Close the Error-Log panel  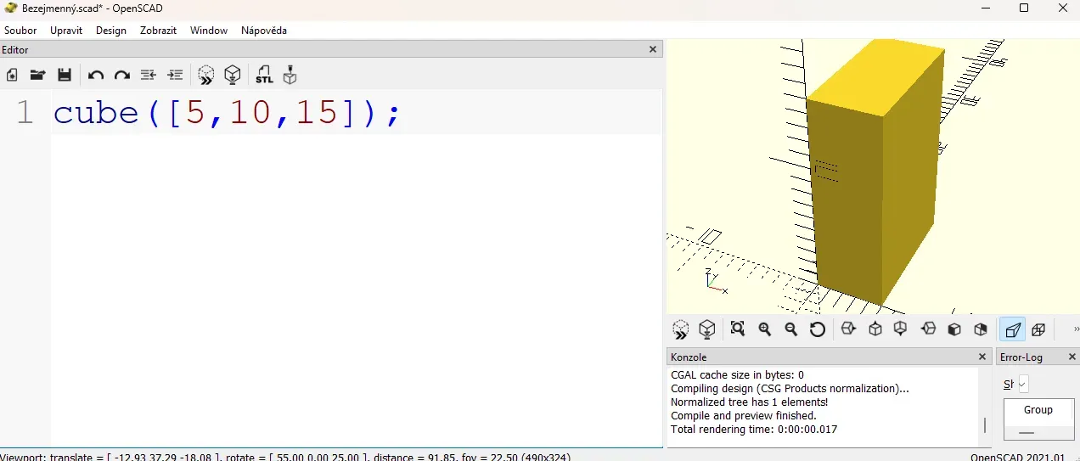[x=1072, y=357]
